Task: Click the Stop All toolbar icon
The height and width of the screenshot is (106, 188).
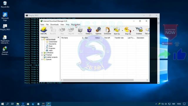Action: click(71, 31)
